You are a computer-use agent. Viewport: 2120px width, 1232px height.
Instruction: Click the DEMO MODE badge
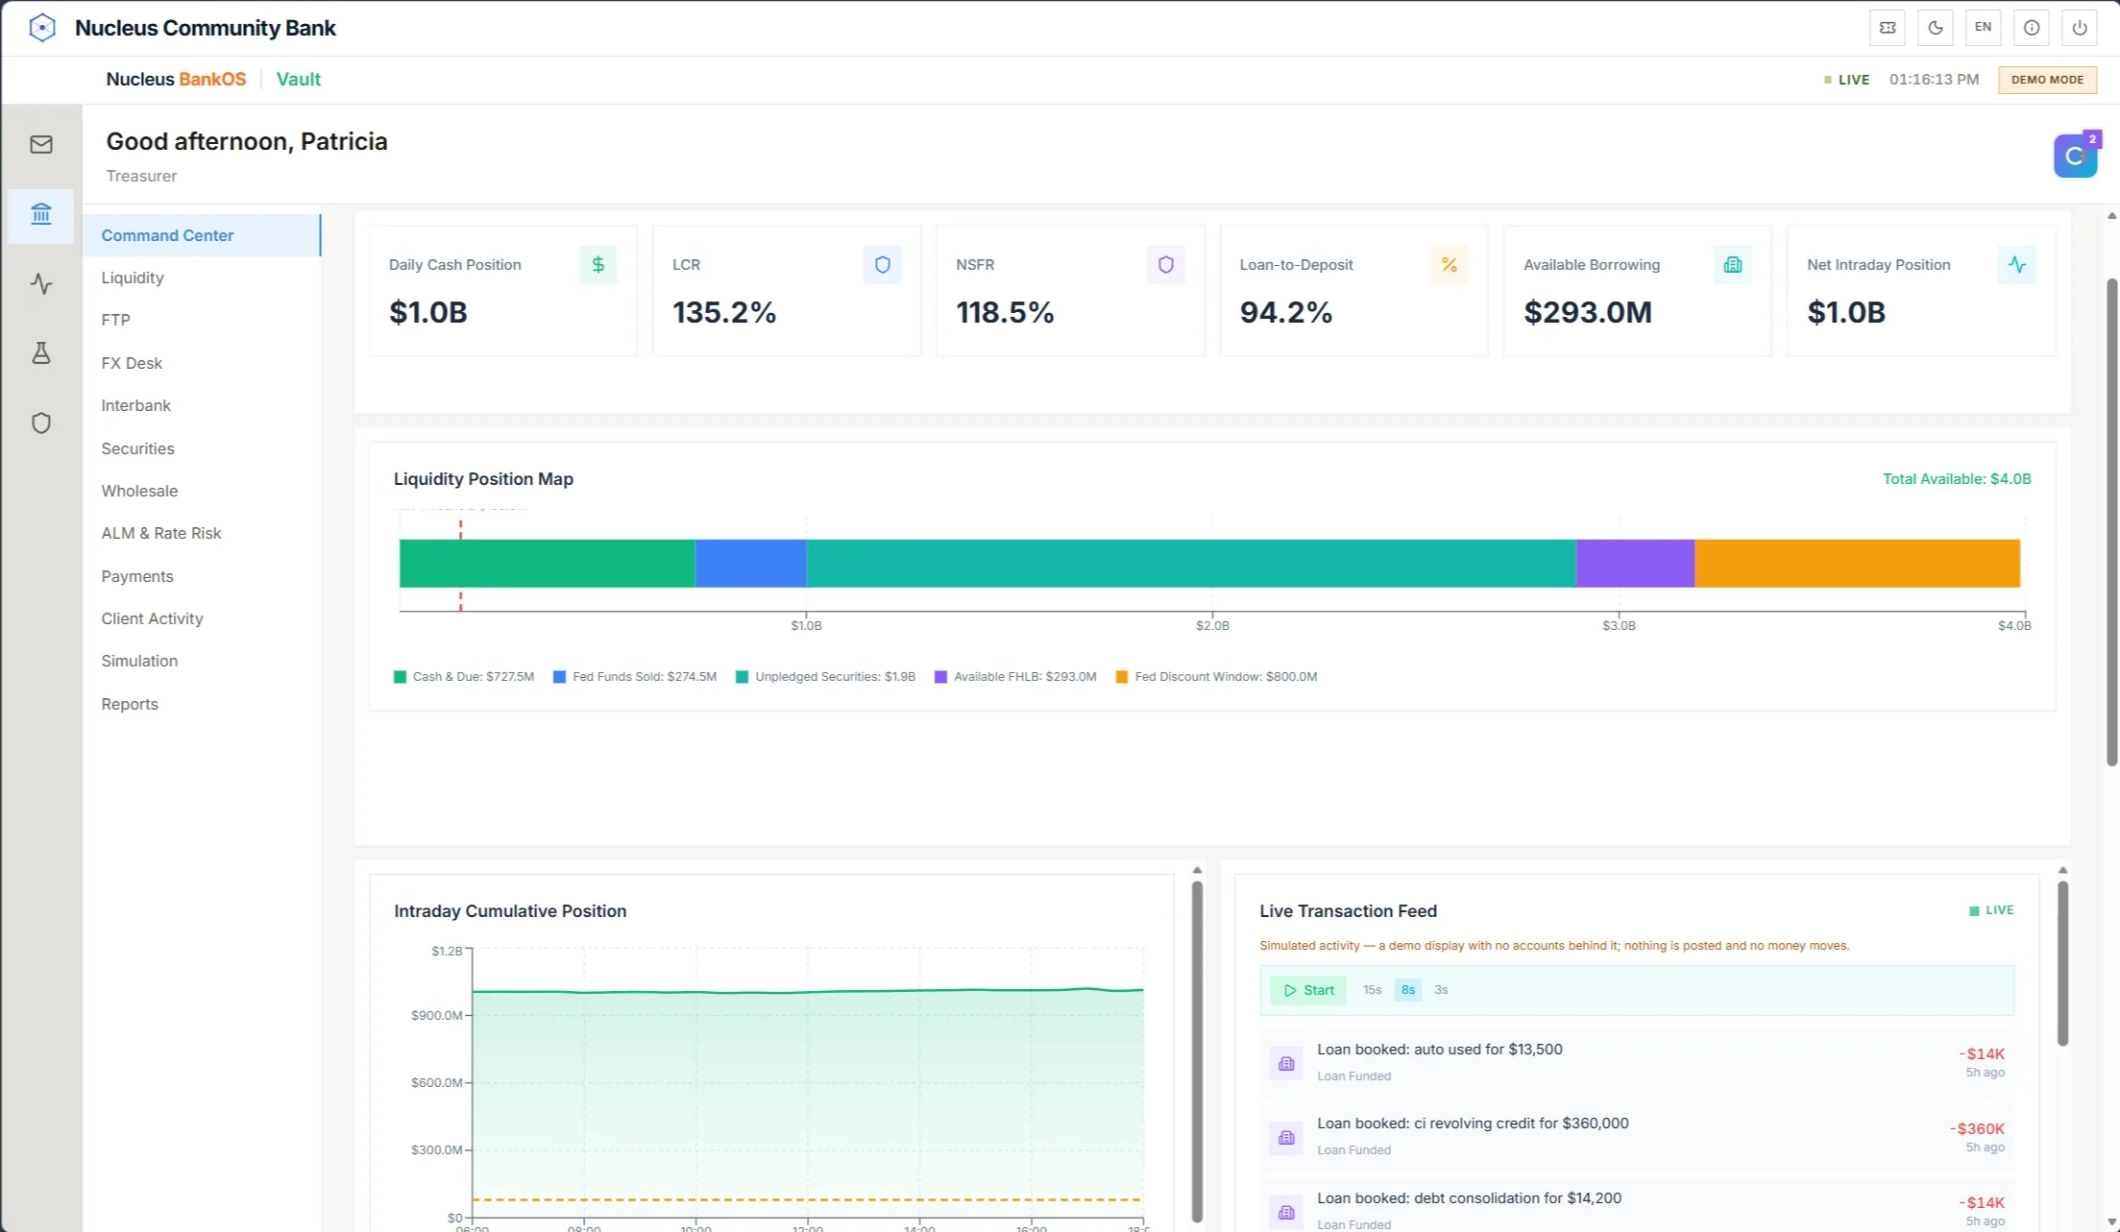(x=2047, y=80)
